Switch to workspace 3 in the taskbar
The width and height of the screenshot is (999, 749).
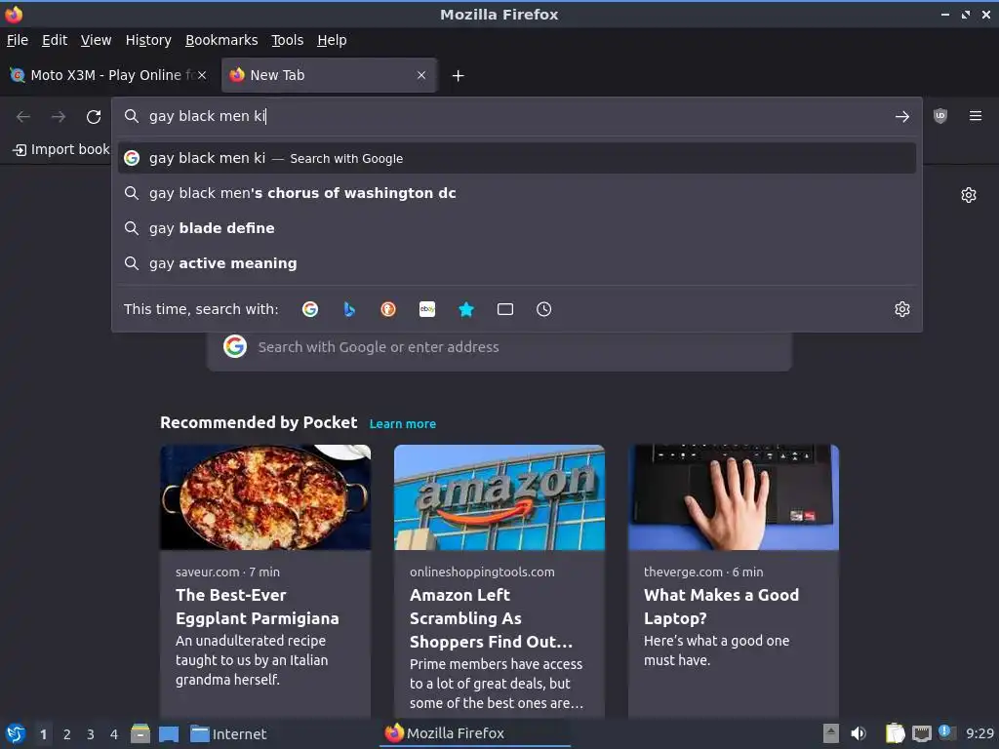coord(91,734)
